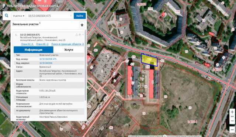The width and height of the screenshot is (236, 137).
Task: Zoom out with the minus button
Action: tap(232, 121)
